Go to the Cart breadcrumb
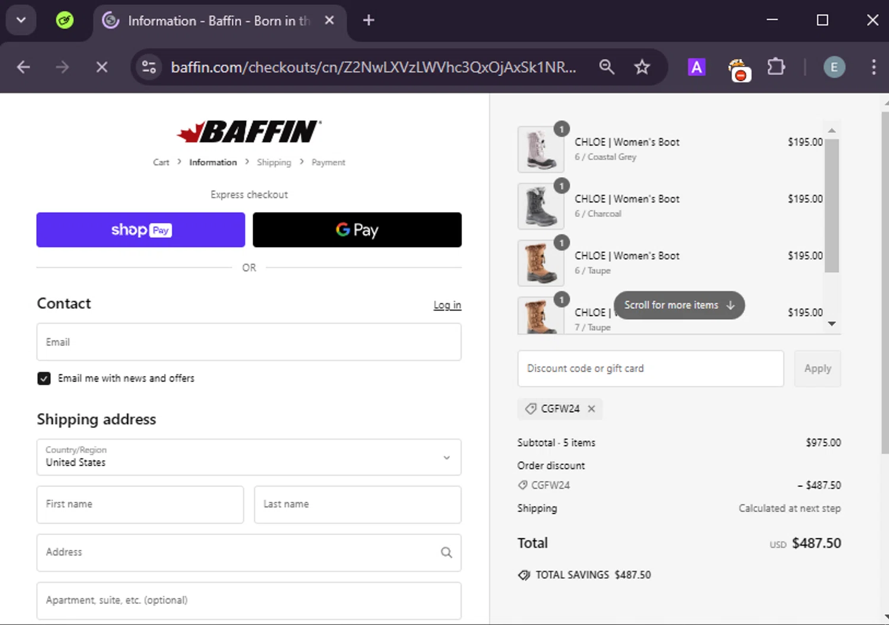Screen dimensions: 889x625 point(161,162)
